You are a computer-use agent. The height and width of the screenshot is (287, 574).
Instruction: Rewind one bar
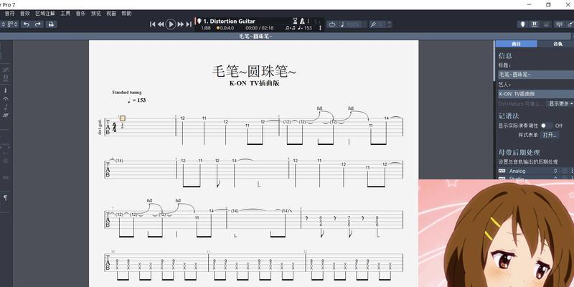pyautogui.click(x=161, y=24)
